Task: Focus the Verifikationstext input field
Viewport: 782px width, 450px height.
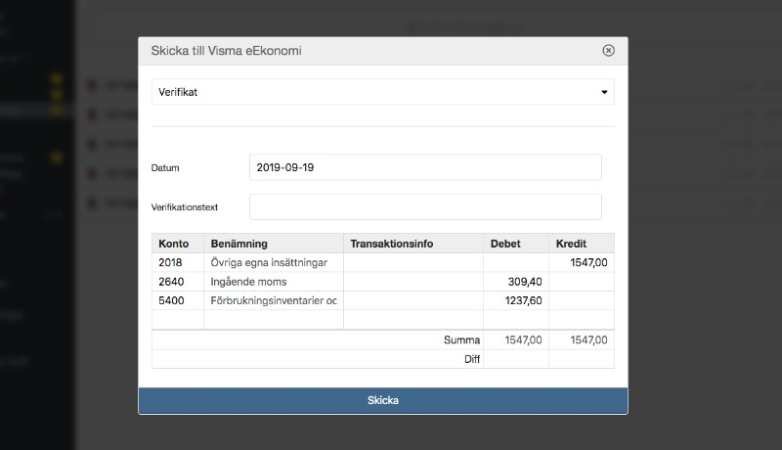Action: tap(425, 207)
